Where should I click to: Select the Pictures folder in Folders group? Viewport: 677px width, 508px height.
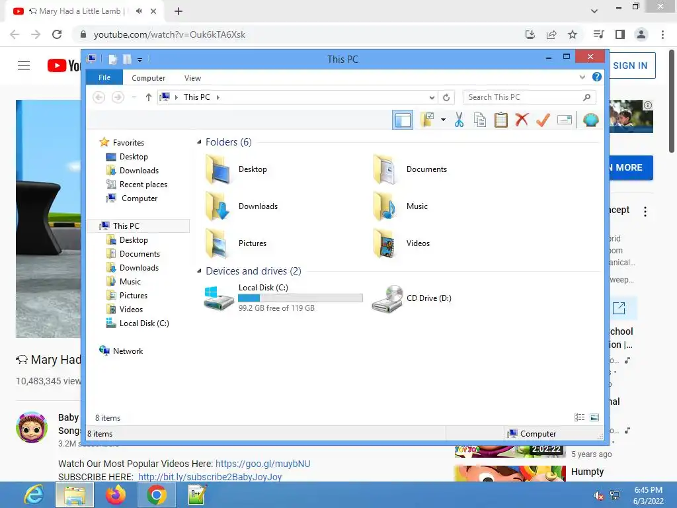pyautogui.click(x=236, y=243)
